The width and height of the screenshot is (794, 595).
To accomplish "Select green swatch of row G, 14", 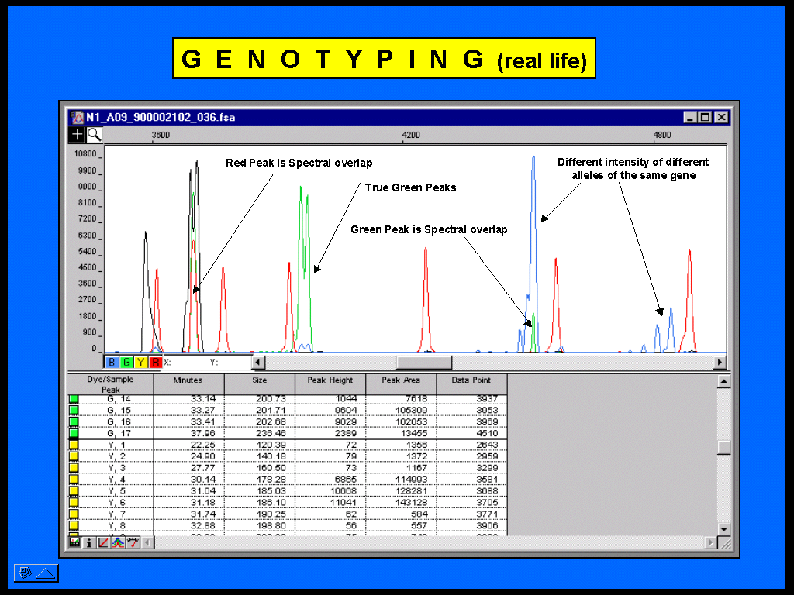I will tap(74, 398).
